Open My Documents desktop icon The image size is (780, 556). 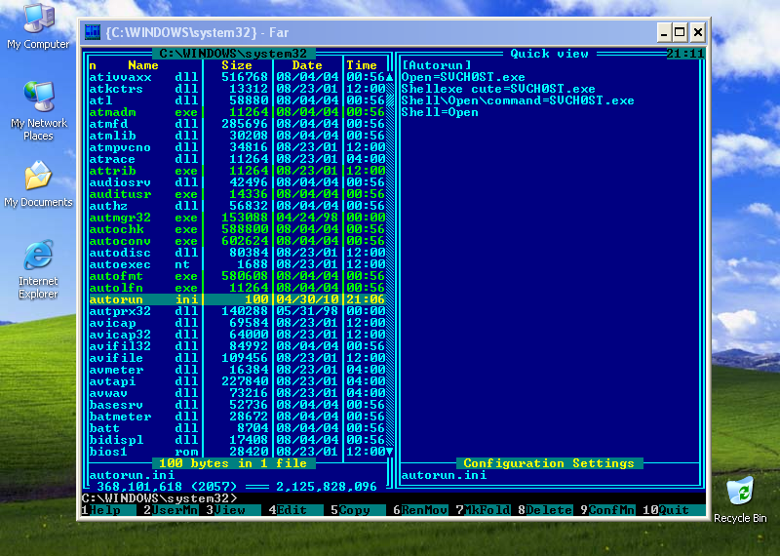pos(38,184)
